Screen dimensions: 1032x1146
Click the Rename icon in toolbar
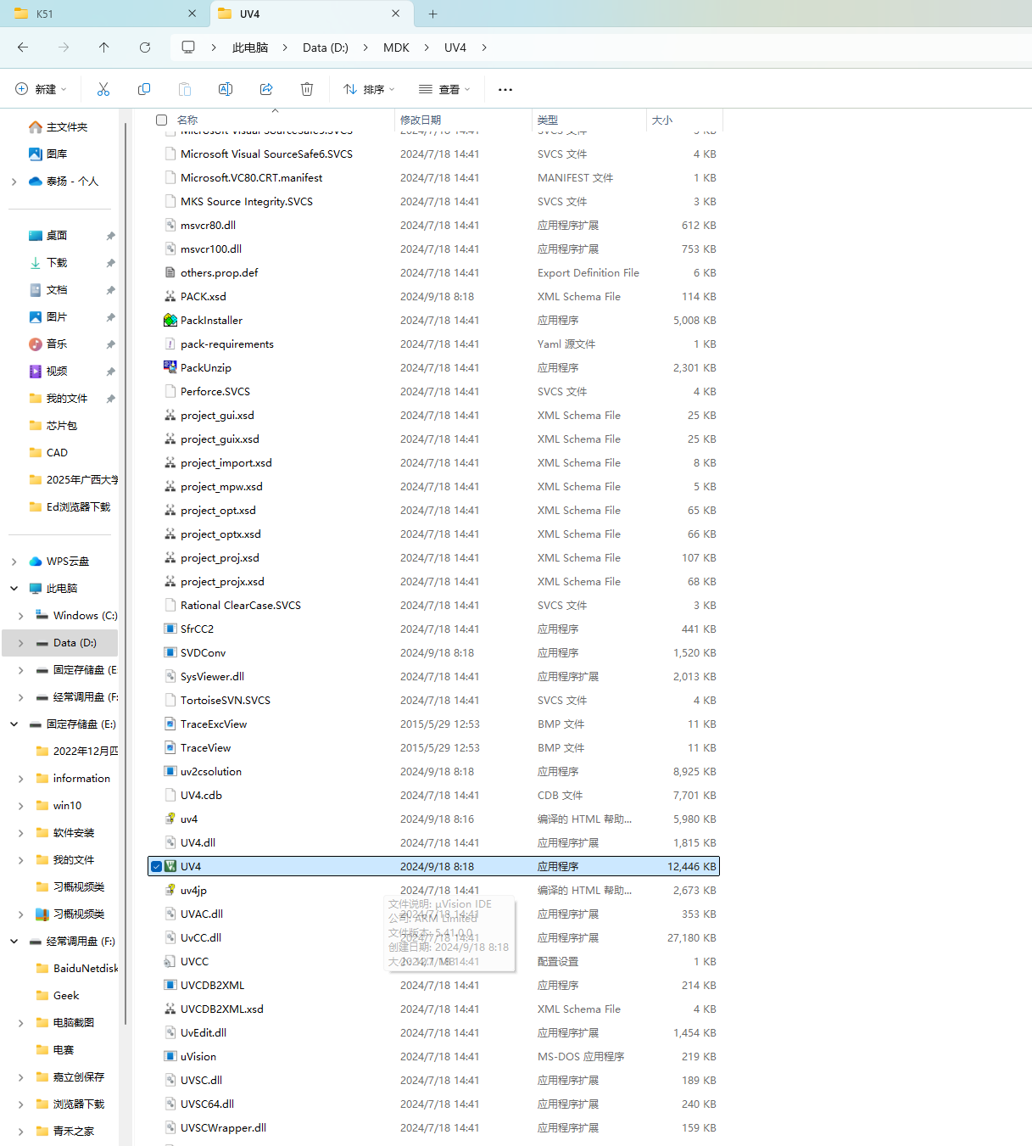226,89
